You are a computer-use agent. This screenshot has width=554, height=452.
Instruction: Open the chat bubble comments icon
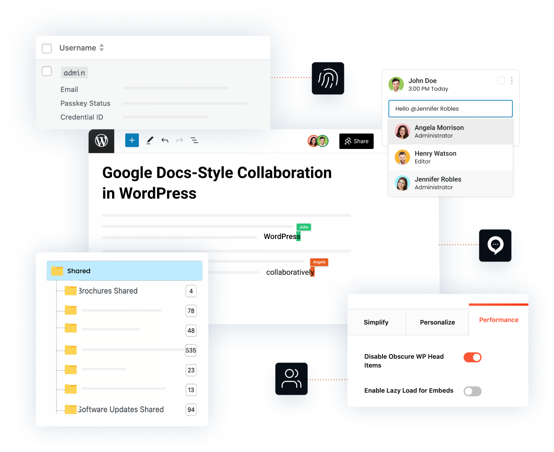pyautogui.click(x=495, y=245)
